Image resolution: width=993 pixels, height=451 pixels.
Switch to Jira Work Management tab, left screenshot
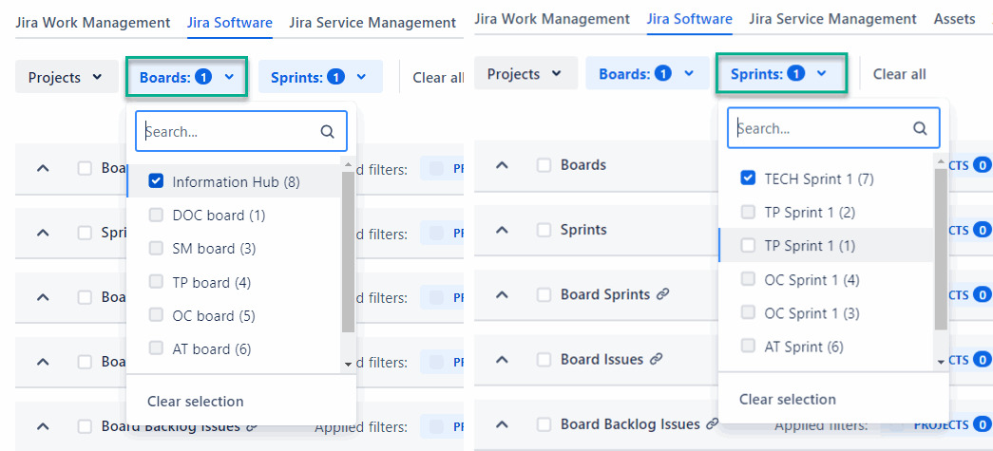pos(92,23)
